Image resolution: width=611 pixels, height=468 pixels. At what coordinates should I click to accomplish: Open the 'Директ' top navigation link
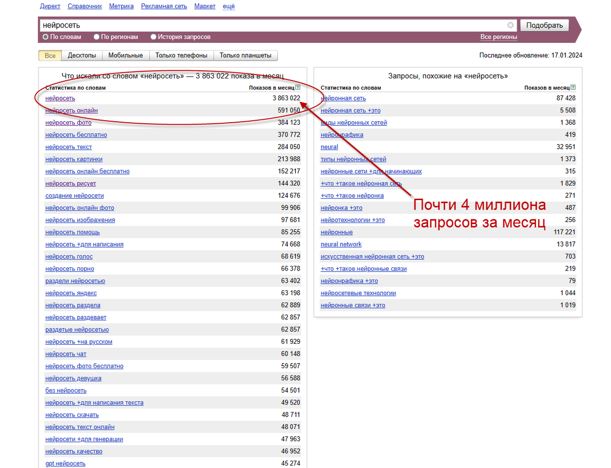coord(50,6)
